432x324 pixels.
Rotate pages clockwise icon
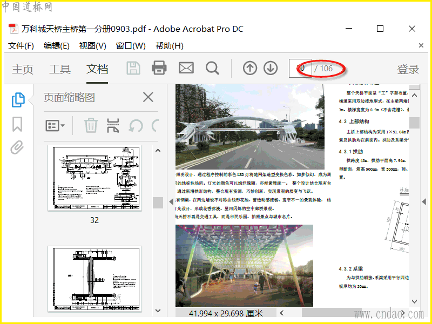156,126
